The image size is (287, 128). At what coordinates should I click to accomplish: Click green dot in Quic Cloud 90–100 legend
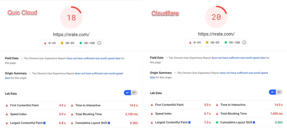click(x=80, y=43)
